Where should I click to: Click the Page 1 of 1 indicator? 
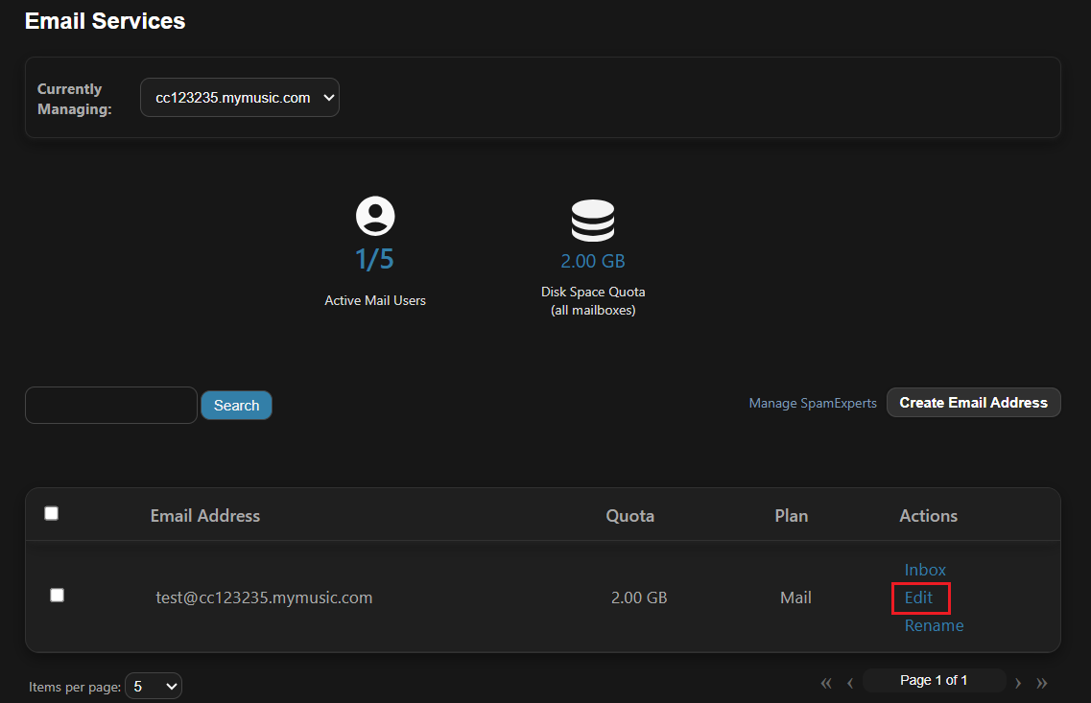pyautogui.click(x=934, y=681)
